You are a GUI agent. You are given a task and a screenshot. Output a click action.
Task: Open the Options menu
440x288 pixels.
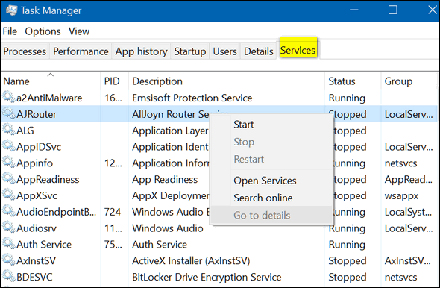[x=43, y=31]
